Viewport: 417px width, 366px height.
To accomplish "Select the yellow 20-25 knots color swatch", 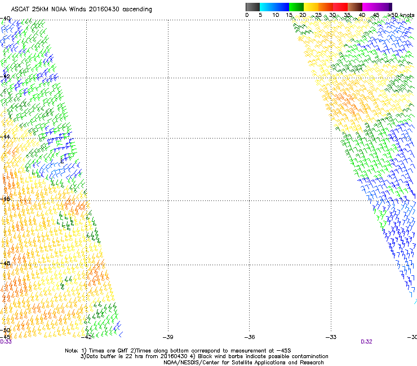I will tap(311, 7).
